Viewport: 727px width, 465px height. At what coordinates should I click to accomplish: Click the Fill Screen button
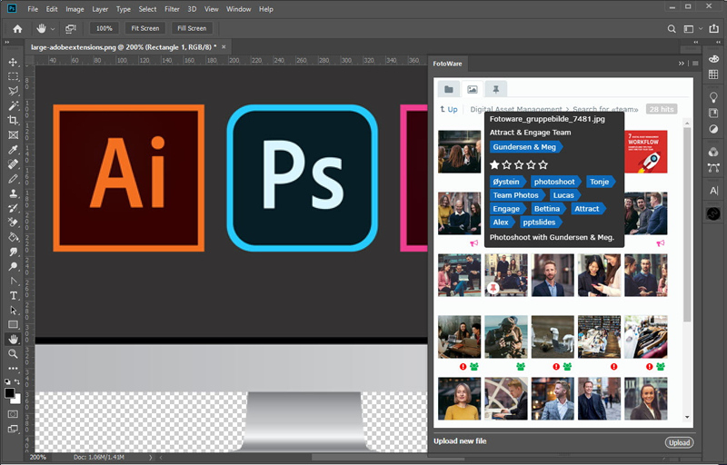pos(192,29)
